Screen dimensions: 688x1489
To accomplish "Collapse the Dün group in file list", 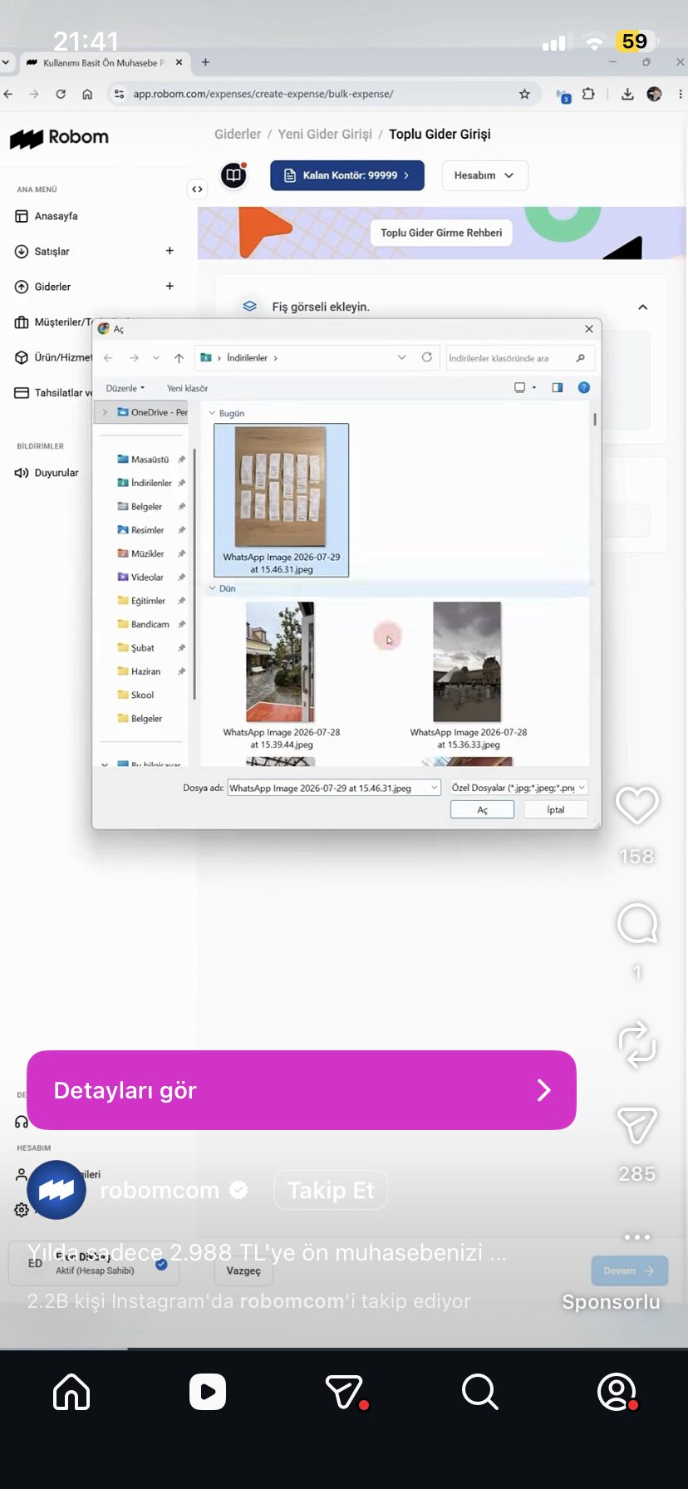I will click(212, 588).
